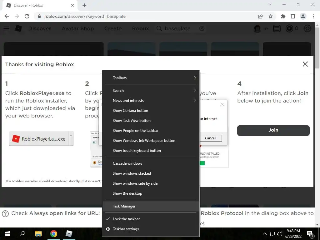The image size is (320, 240).
Task: Switch to Roblox on the taskbar
Action: tap(69, 234)
